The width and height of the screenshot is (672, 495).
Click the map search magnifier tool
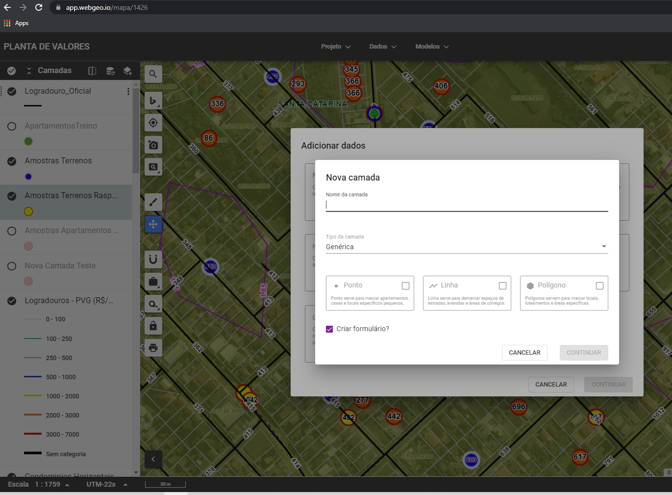153,74
